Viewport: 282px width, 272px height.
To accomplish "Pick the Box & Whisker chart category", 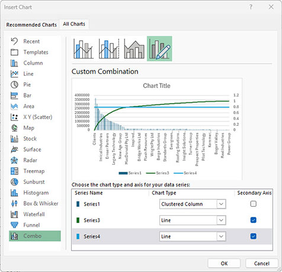I will 34,203.
